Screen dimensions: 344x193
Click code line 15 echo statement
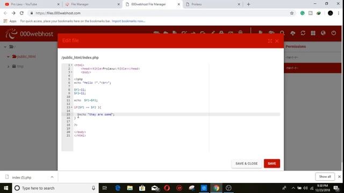[97, 114]
